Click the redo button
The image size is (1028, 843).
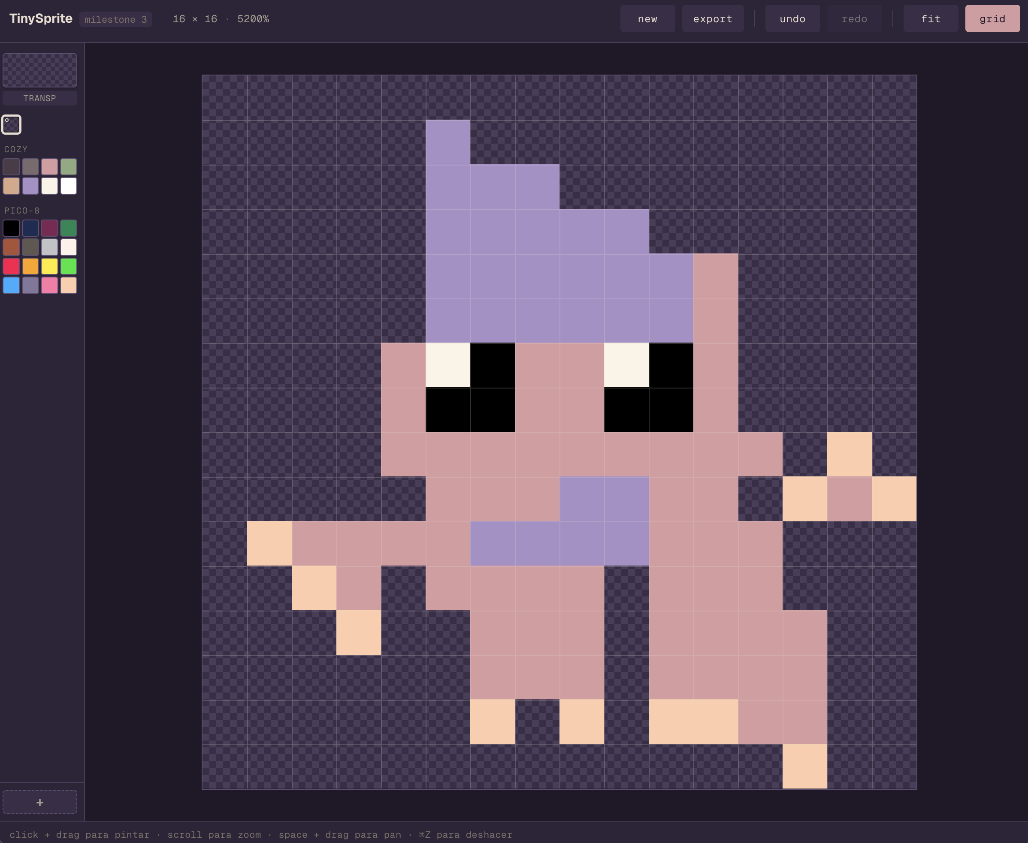click(x=854, y=19)
